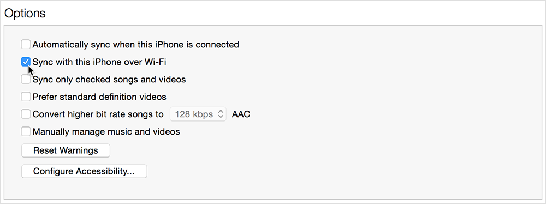This screenshot has width=546, height=205.
Task: Click the 'Sync only checked songs and videos' text
Action: coord(109,80)
